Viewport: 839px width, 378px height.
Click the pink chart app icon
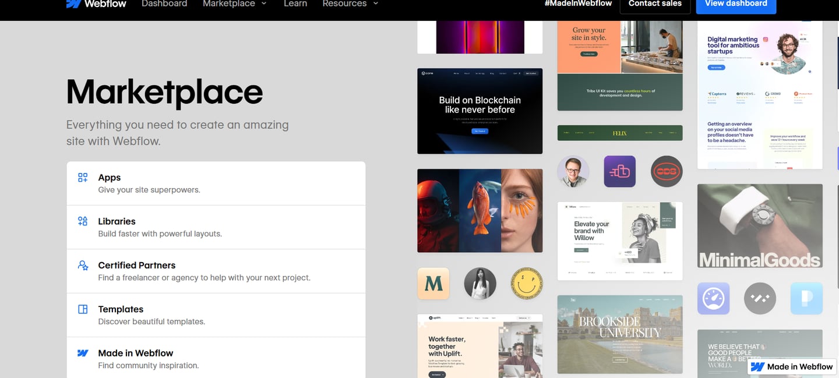point(619,171)
